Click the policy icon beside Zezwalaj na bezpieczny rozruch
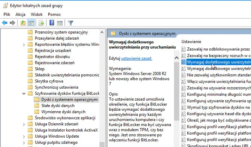The width and height of the screenshot is (251, 147). (184, 56)
